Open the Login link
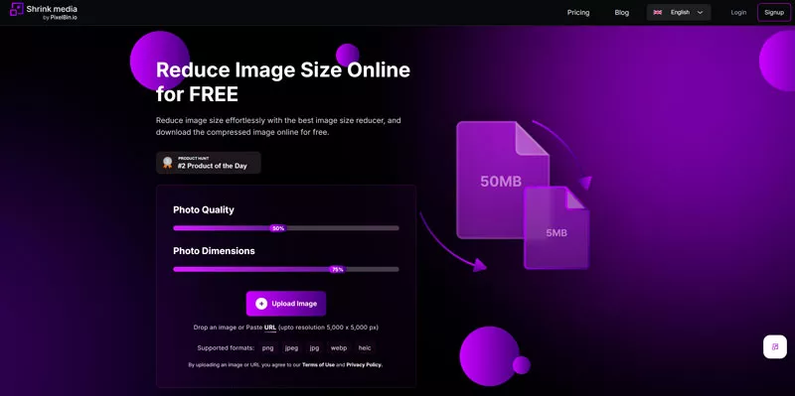The width and height of the screenshot is (795, 396). pyautogui.click(x=738, y=13)
